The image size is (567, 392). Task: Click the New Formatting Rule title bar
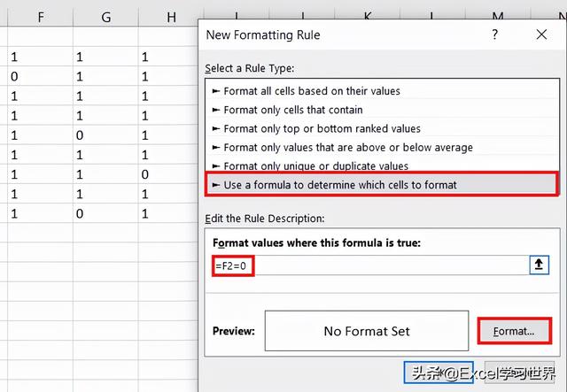pos(337,35)
